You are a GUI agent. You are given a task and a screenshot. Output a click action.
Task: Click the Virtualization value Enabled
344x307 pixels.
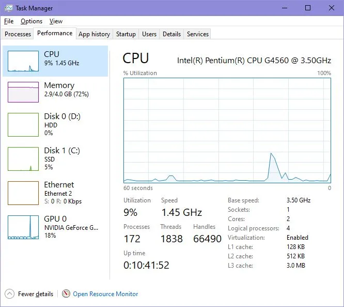point(298,238)
